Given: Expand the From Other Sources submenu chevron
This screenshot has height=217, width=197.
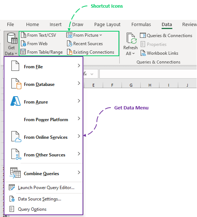Looking at the screenshot, I should (x=79, y=154).
